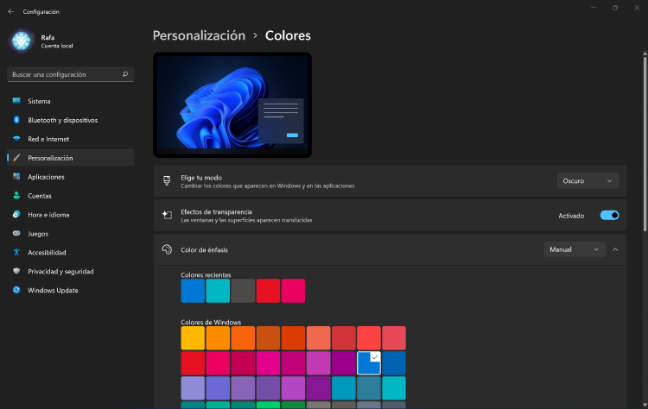Image resolution: width=648 pixels, height=409 pixels.
Task: Go to Red e Internet
Action: click(71, 139)
